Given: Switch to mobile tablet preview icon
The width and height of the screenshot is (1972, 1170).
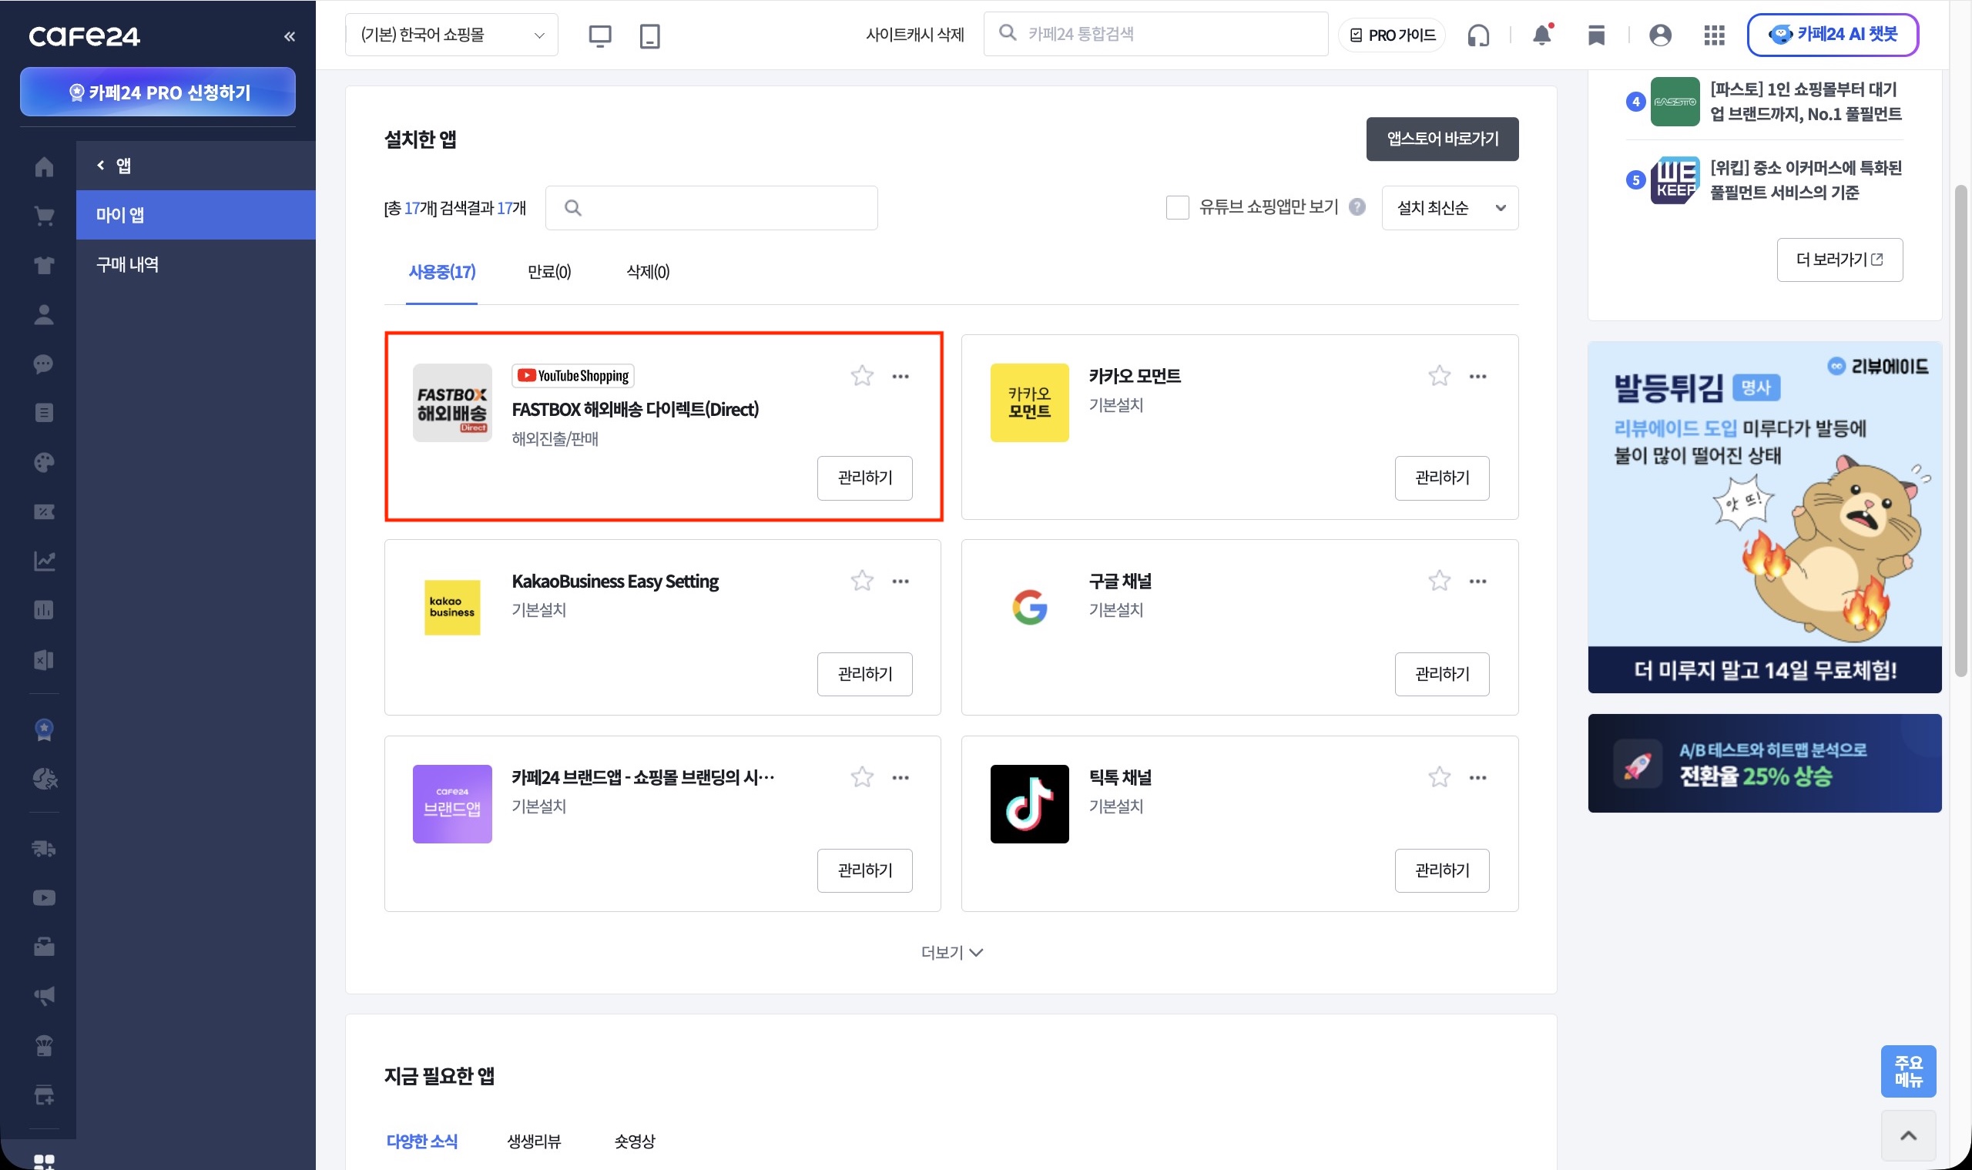Looking at the screenshot, I should click(649, 35).
